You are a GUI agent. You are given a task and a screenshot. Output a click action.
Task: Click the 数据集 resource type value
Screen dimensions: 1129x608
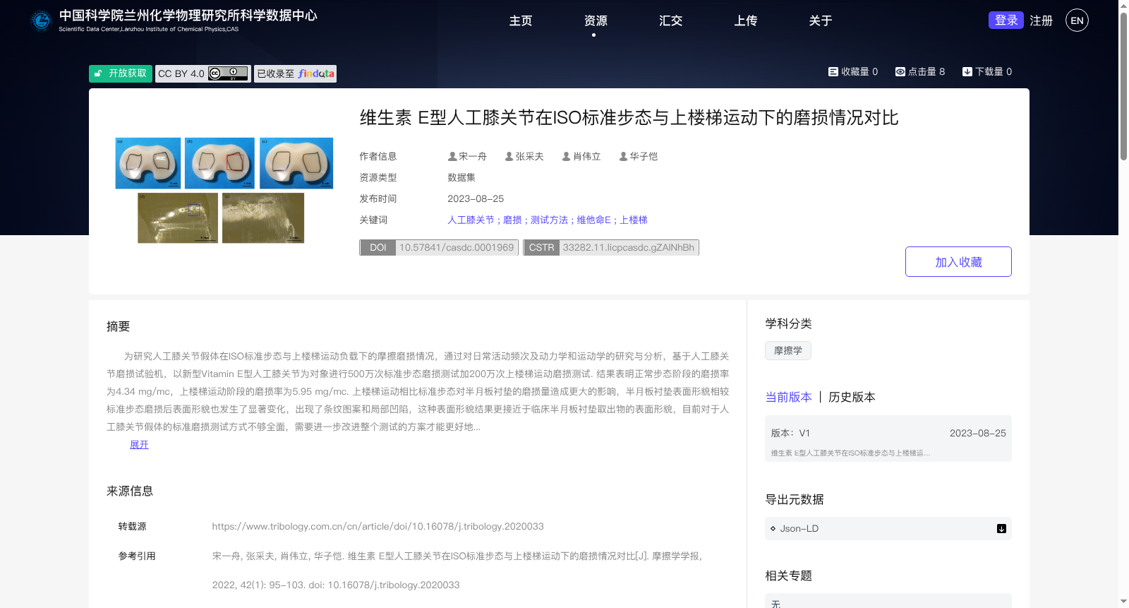point(461,177)
